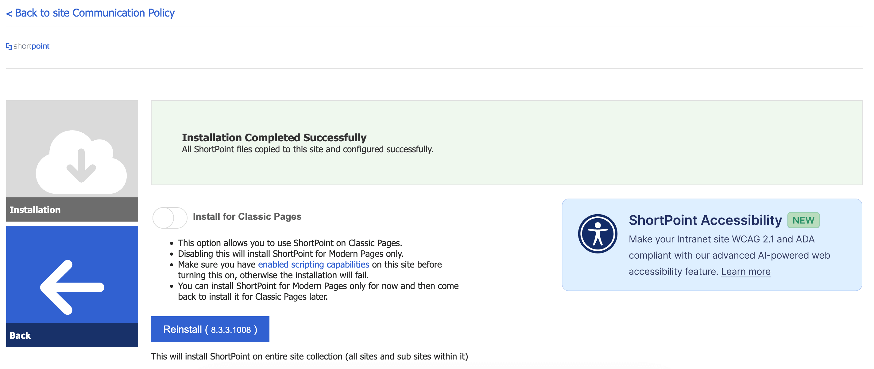
Task: Open the Learn more accessibility link
Action: click(x=745, y=272)
